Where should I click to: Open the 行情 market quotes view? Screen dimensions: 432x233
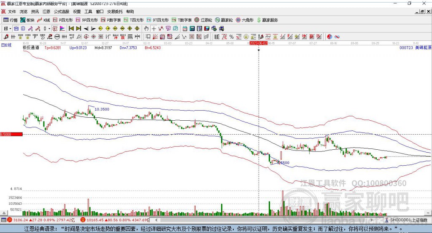[x=10, y=20]
